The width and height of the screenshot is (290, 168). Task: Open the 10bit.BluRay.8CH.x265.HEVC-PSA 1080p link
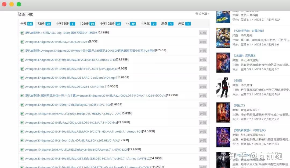point(68,105)
